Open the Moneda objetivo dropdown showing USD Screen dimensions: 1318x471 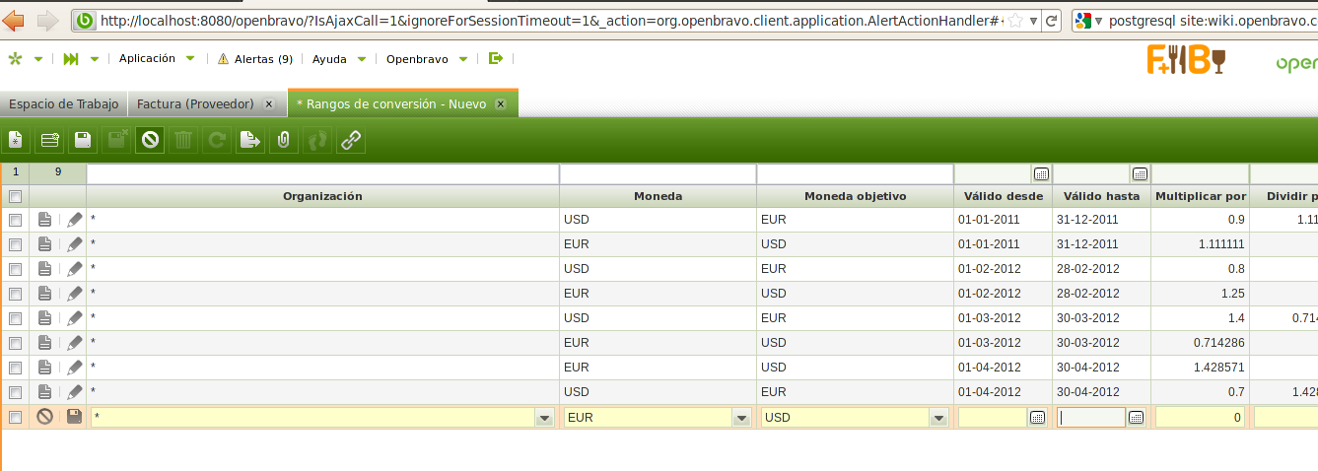pos(938,418)
